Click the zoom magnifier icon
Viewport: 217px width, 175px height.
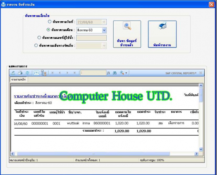(x=122, y=73)
